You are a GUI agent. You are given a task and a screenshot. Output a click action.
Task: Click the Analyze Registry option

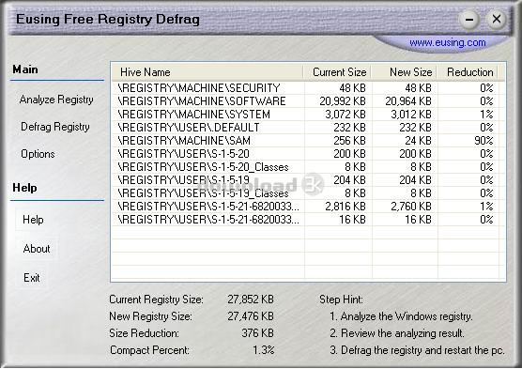click(56, 100)
